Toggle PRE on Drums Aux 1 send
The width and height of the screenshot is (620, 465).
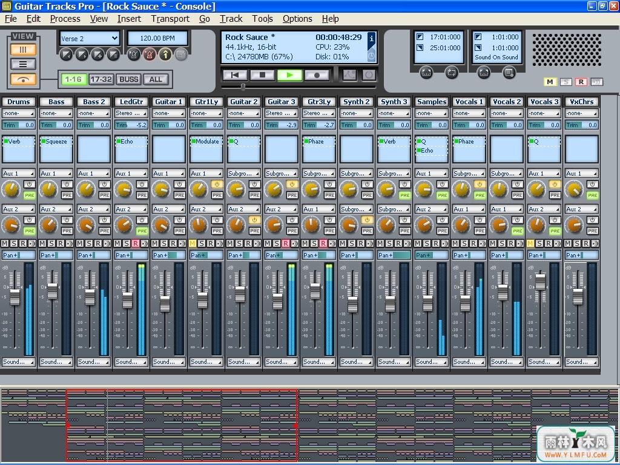(x=29, y=196)
